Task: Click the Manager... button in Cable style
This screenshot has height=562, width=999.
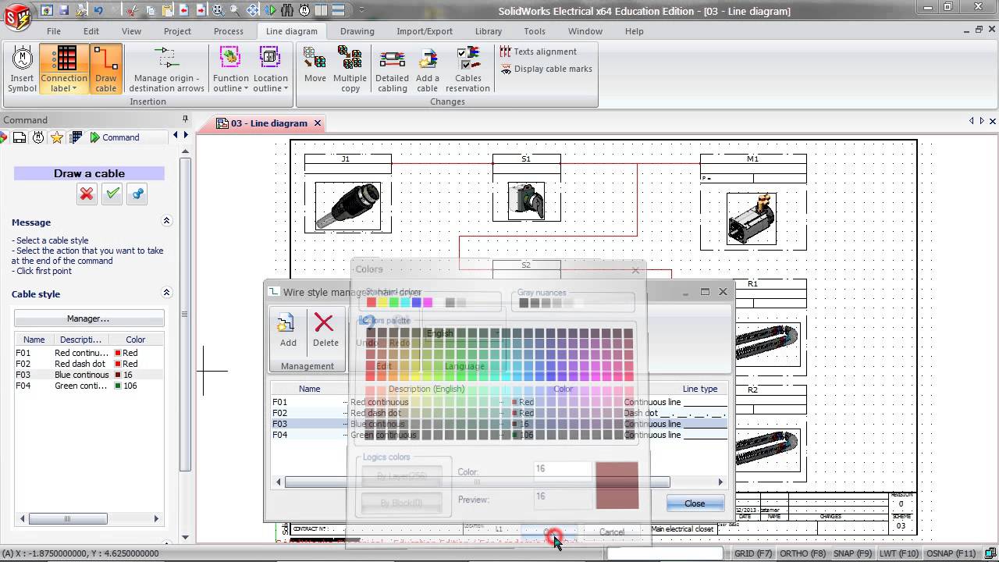Action: (x=88, y=318)
